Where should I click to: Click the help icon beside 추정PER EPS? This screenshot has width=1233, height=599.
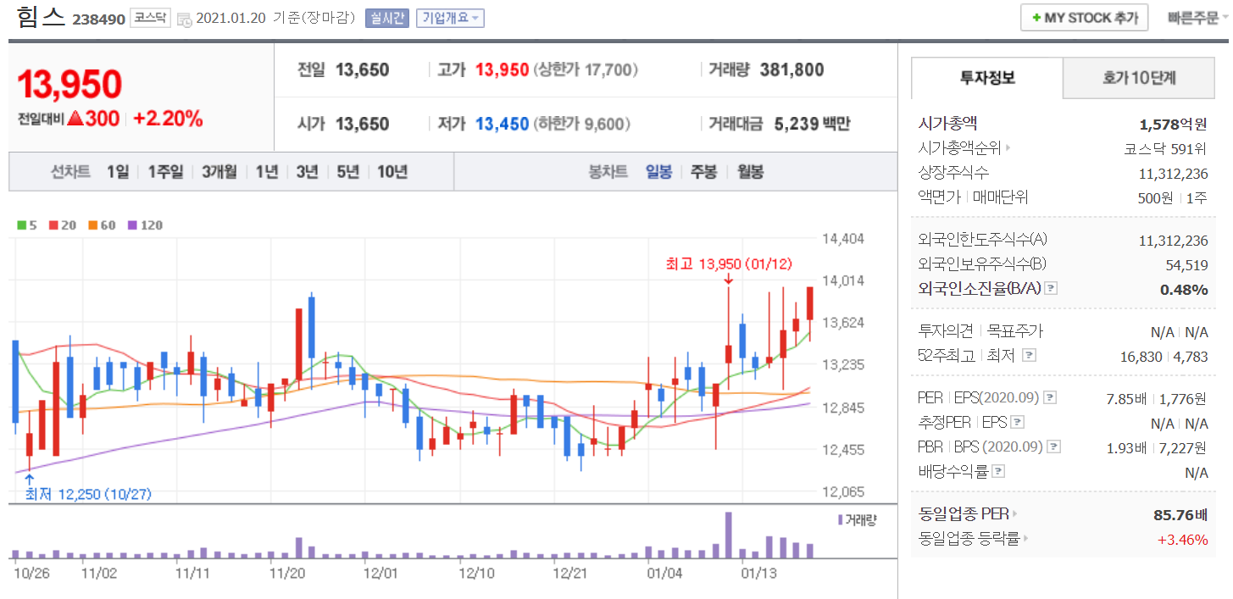tap(1017, 422)
